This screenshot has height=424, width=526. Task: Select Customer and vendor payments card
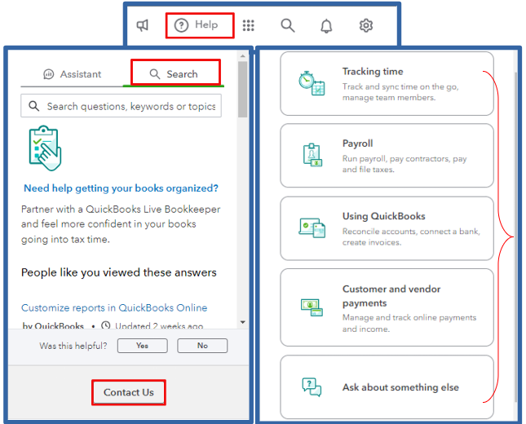(387, 307)
